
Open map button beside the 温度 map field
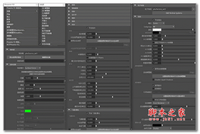[65, 92]
